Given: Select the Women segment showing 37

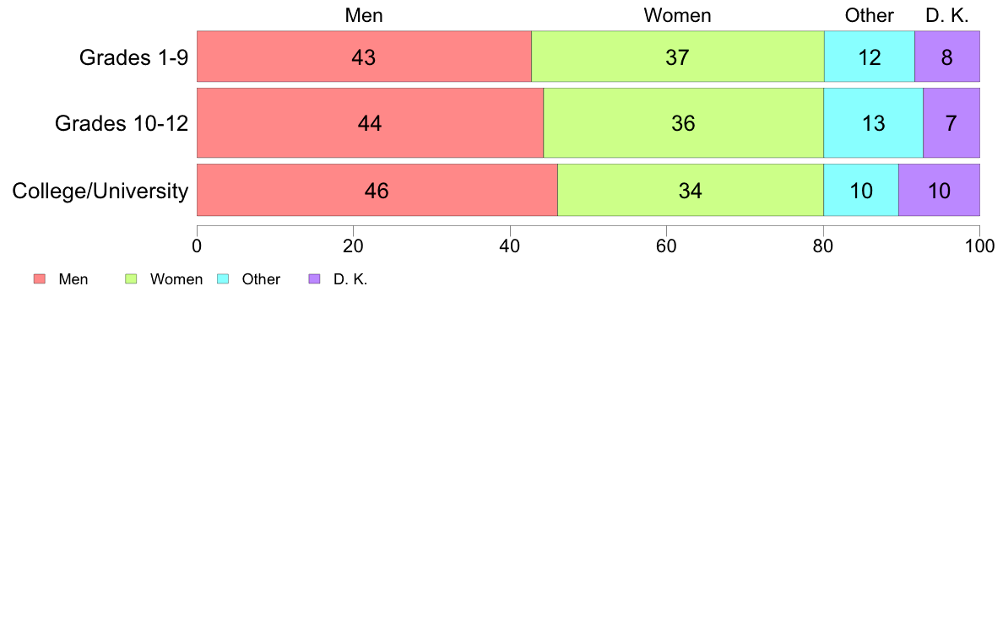Looking at the screenshot, I should click(x=677, y=57).
